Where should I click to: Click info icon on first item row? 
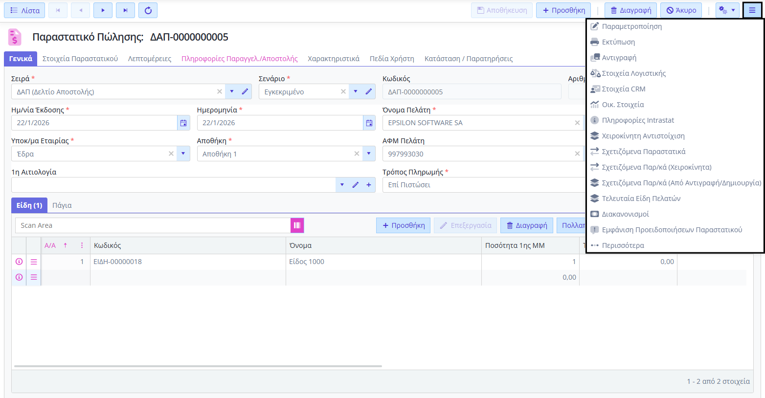coord(19,262)
